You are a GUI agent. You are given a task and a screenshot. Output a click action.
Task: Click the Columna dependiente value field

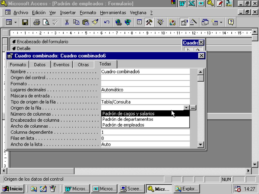(x=145, y=132)
